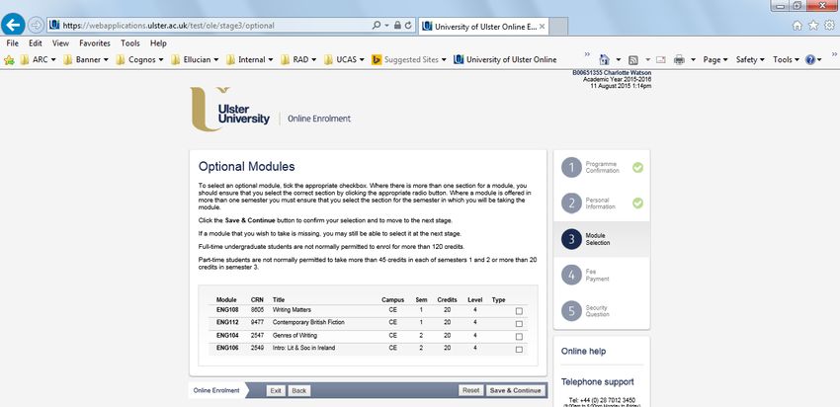Click the Contemporary British Fiction title
The width and height of the screenshot is (840, 407).
(308, 322)
